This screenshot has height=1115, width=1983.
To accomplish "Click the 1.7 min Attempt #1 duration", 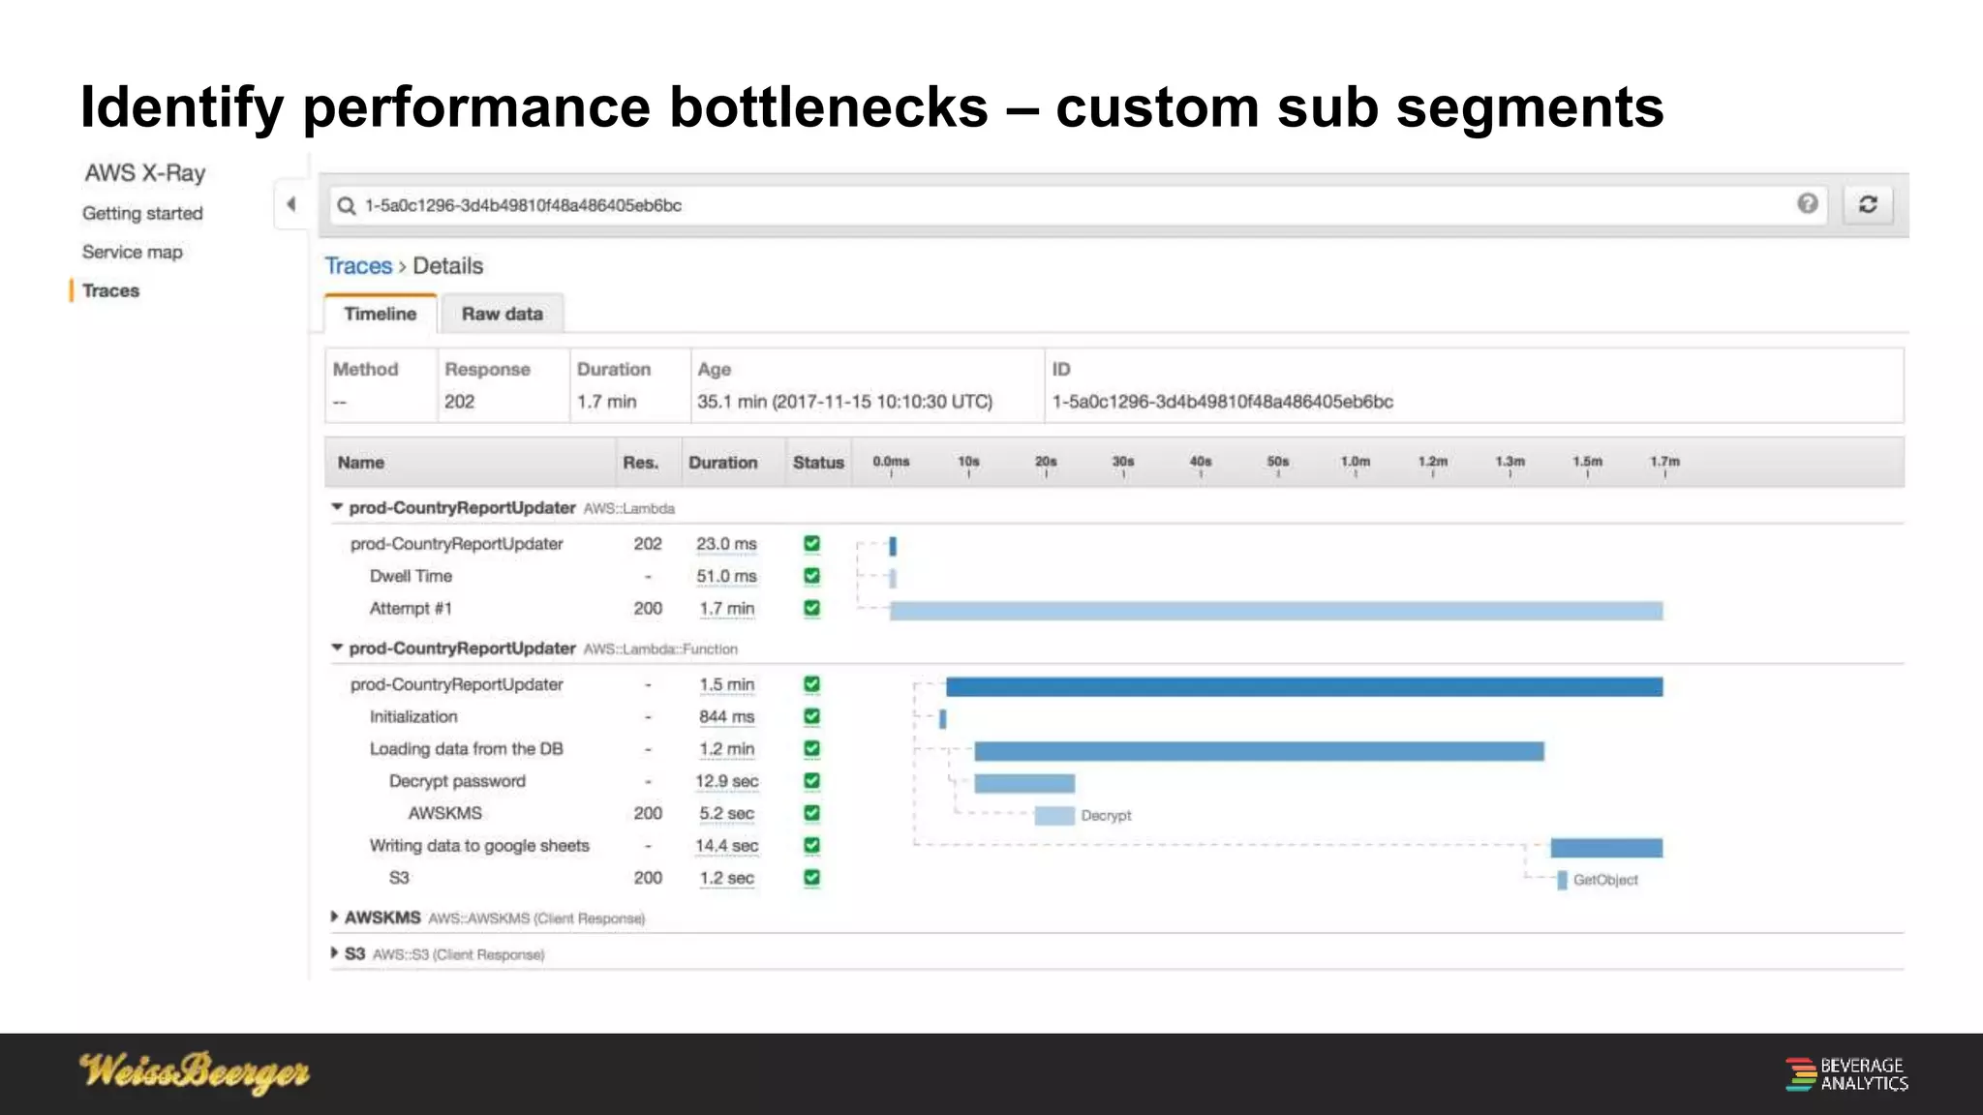I will pos(726,608).
